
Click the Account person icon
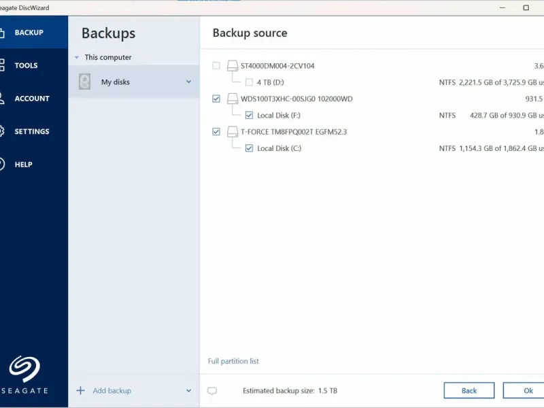[x=2, y=98]
